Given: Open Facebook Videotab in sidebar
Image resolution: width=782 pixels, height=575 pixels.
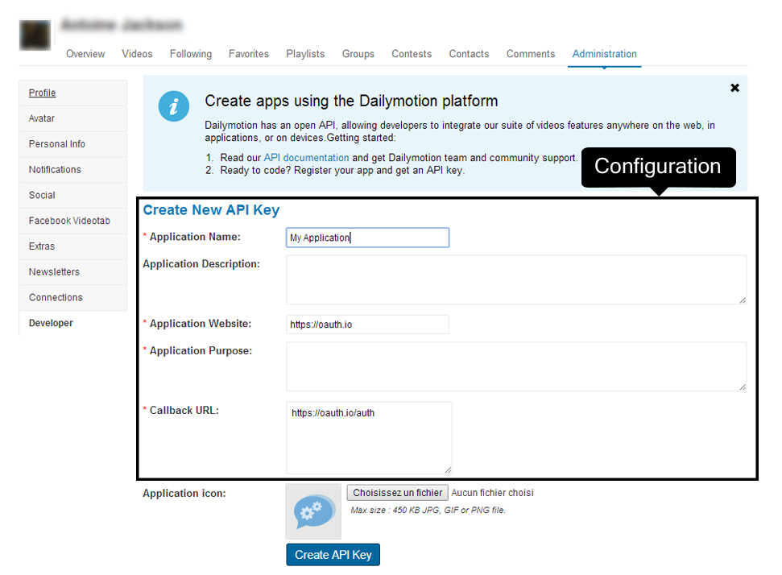Looking at the screenshot, I should click(x=72, y=221).
